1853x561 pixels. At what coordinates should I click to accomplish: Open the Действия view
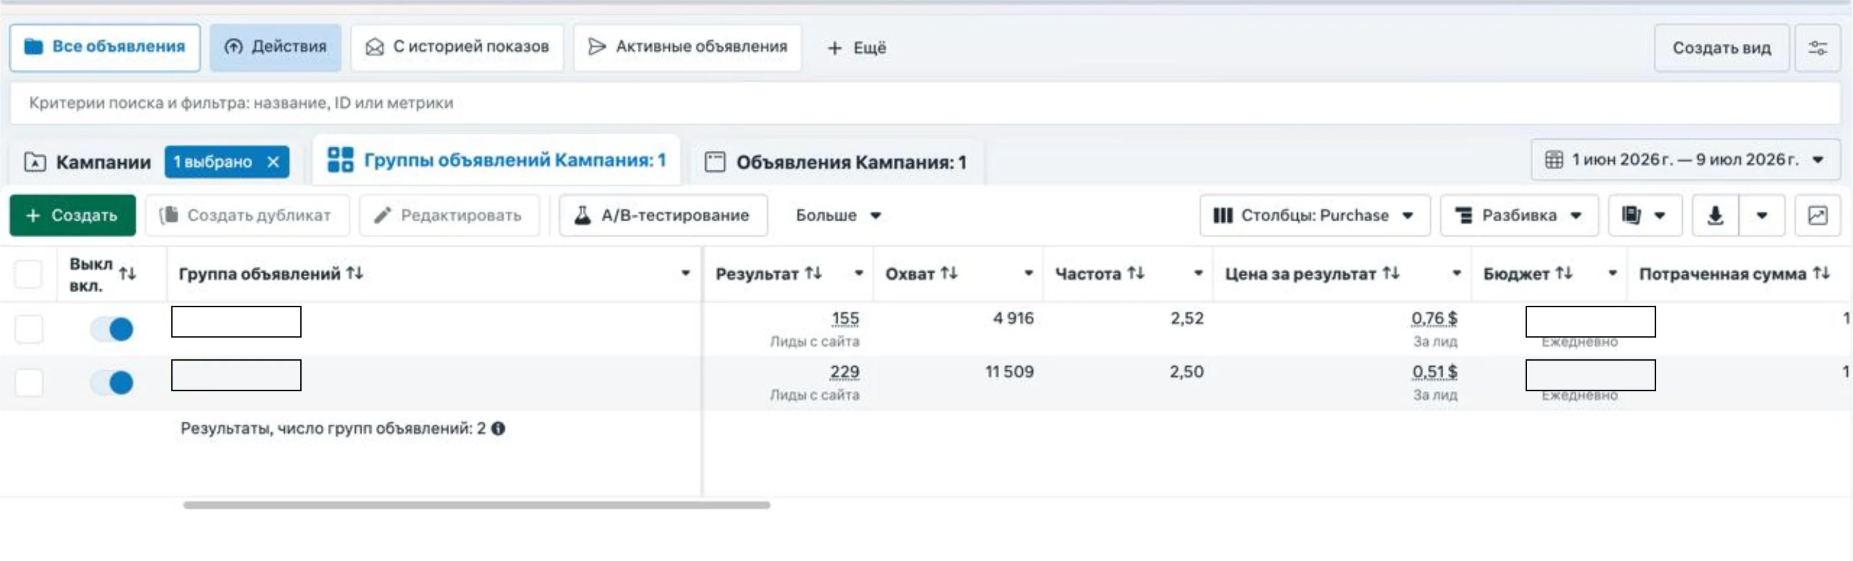coord(276,48)
